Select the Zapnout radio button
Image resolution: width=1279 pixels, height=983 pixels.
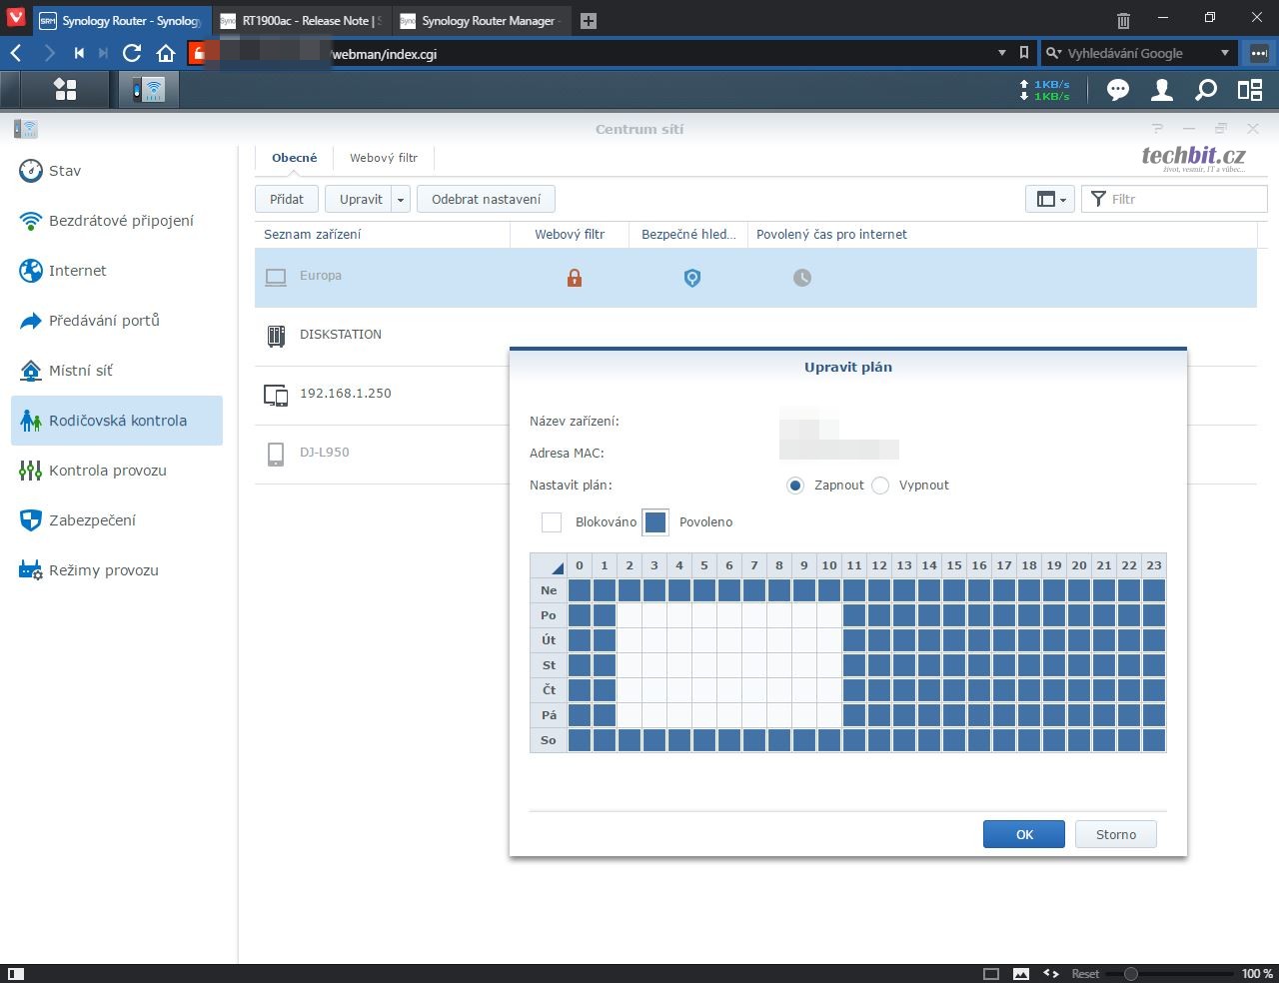tap(795, 486)
